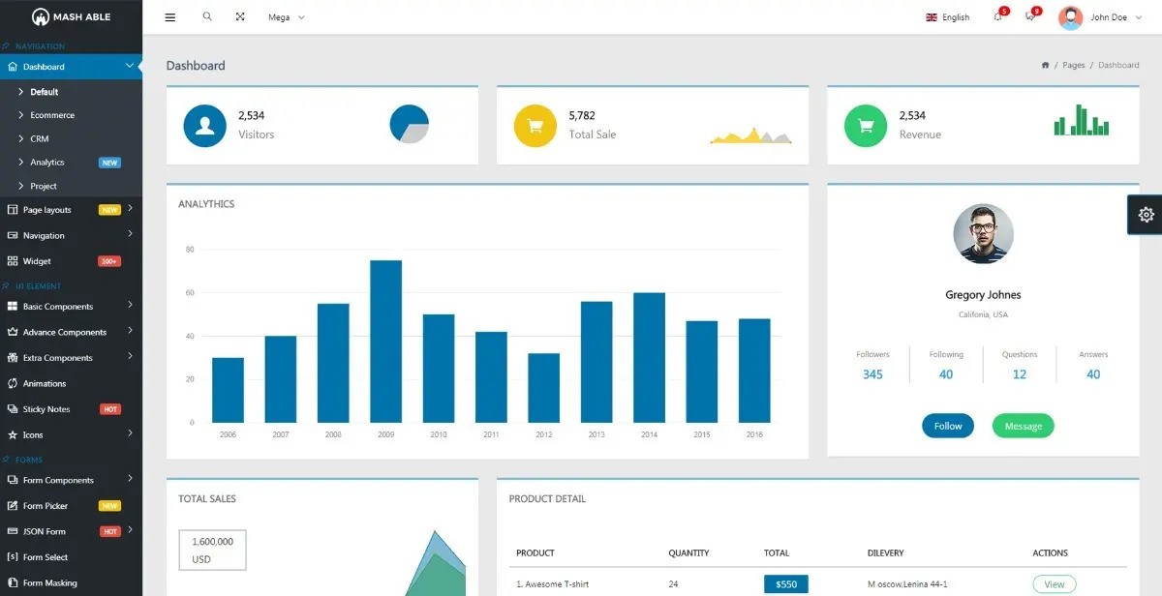The width and height of the screenshot is (1162, 596).
Task: Click the fullscreen expand icon
Action: pyautogui.click(x=240, y=16)
